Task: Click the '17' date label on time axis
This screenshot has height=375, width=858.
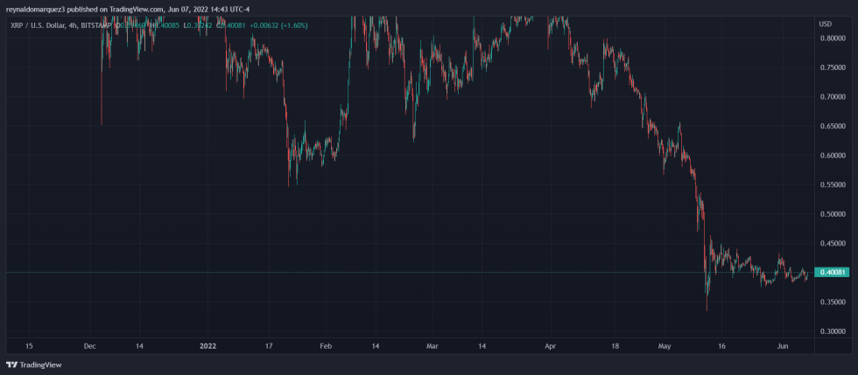Action: [x=268, y=346]
